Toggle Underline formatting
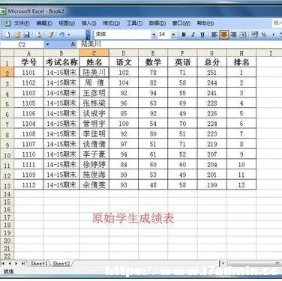282x281 pixels. click(202, 34)
